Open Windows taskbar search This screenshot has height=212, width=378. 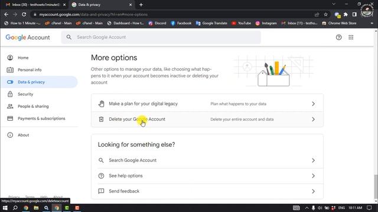pyautogui.click(x=15, y=208)
